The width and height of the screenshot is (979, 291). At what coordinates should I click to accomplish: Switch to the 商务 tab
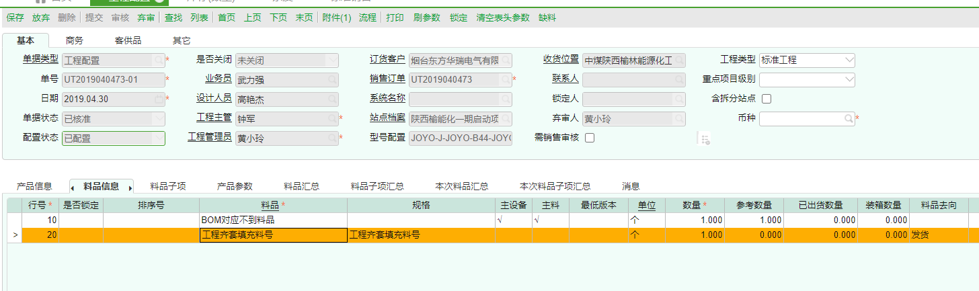pos(75,41)
